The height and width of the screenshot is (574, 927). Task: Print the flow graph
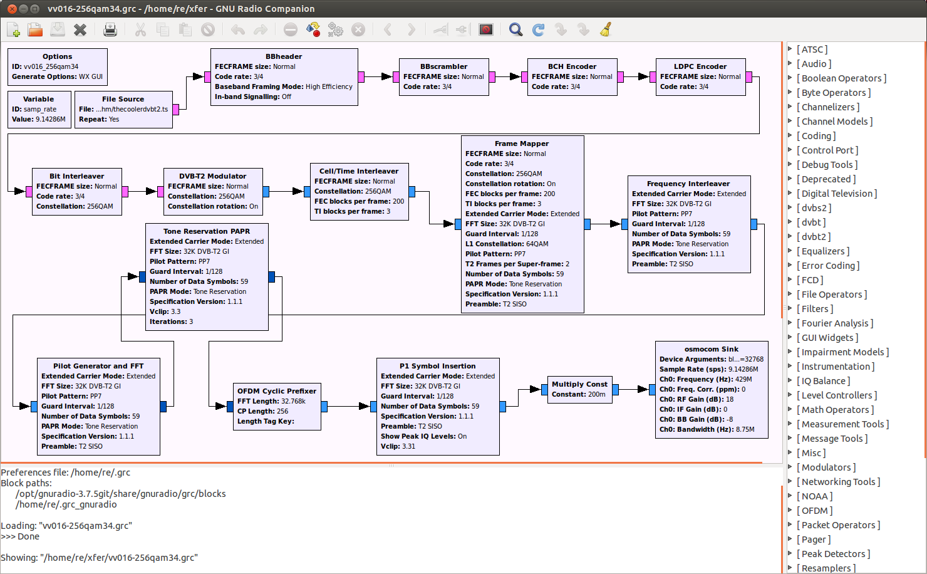pos(110,29)
